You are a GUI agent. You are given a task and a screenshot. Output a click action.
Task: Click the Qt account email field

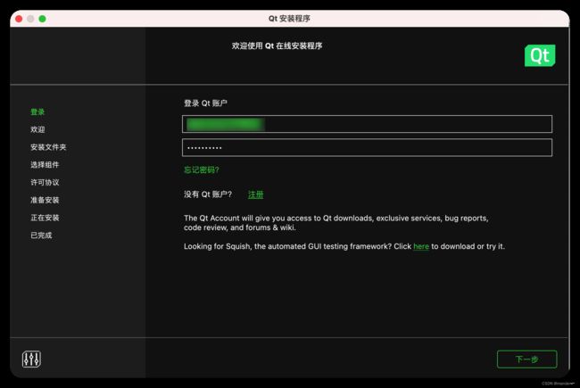tap(367, 124)
